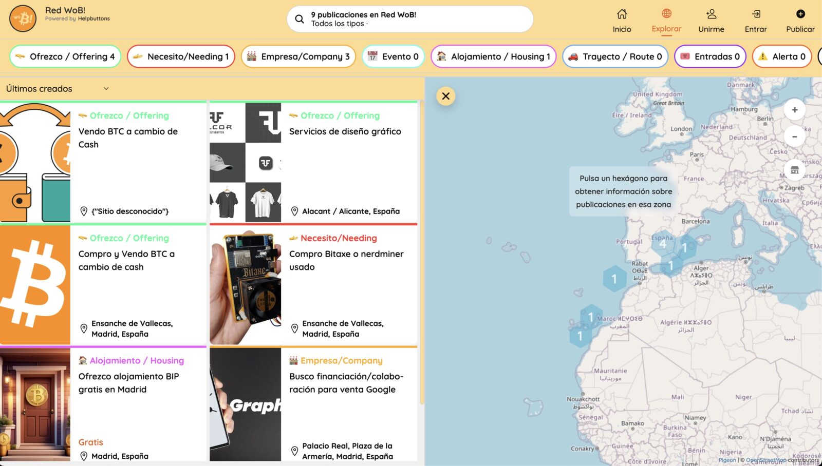
Task: Click the Bitcoin logo thumbnail
Action: coord(35,285)
